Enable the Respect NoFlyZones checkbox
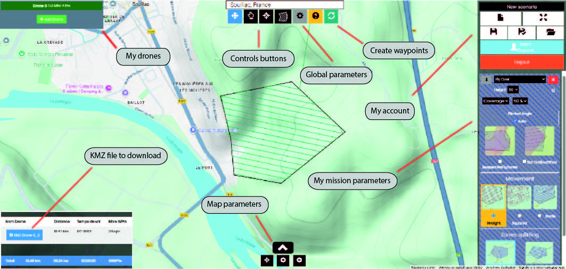566x269 pixels. (499, 161)
